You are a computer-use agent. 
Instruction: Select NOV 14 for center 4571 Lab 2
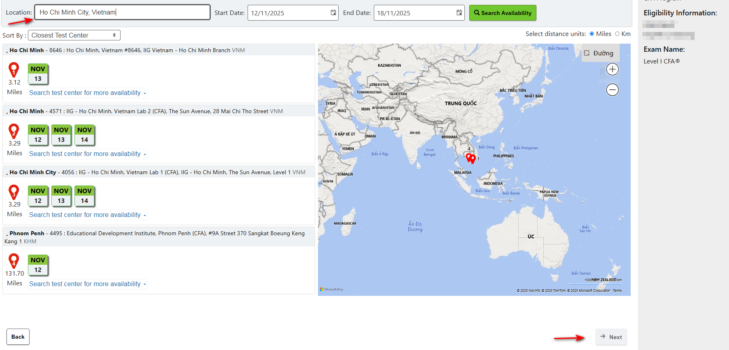pos(85,135)
